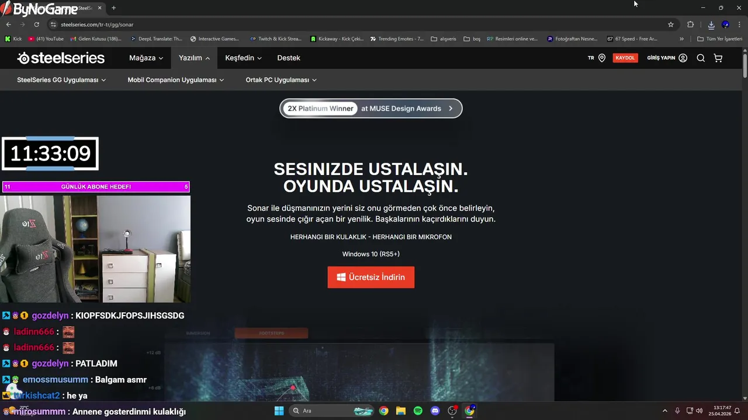Image resolution: width=748 pixels, height=420 pixels.
Task: Open the alışveriş bookmark folder
Action: (443, 39)
